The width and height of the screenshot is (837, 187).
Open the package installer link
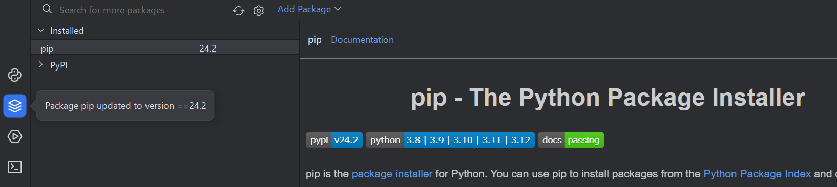392,174
